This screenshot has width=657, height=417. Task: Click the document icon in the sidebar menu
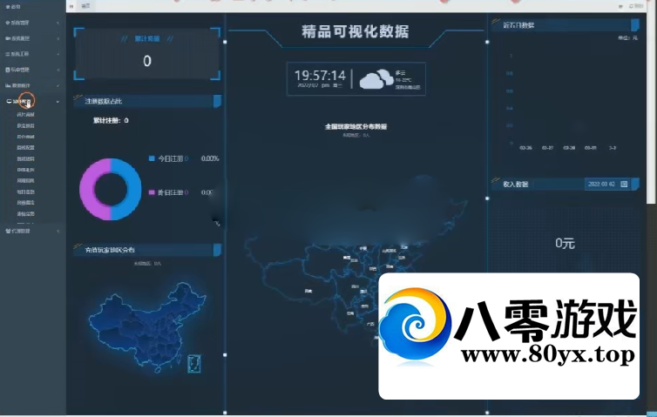[8, 70]
